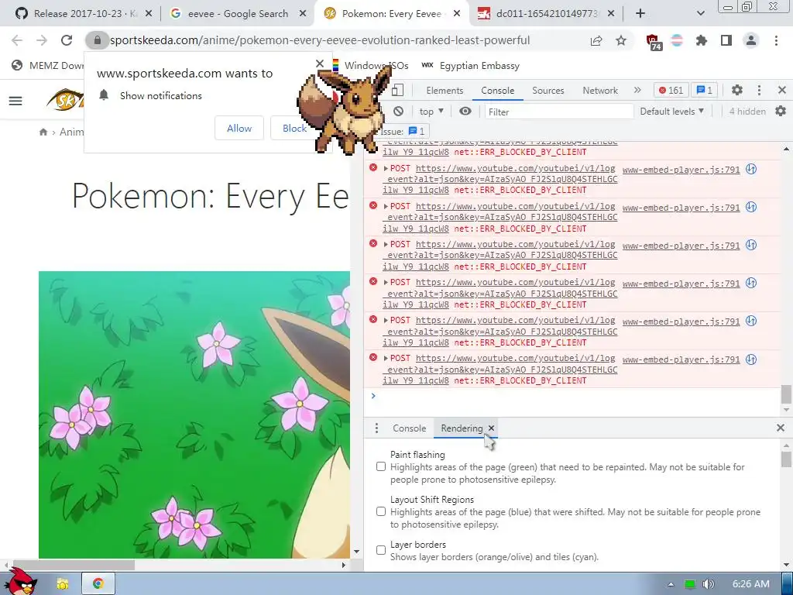Image resolution: width=793 pixels, height=595 pixels.
Task: Create a live expression with the eye icon
Action: click(x=465, y=112)
